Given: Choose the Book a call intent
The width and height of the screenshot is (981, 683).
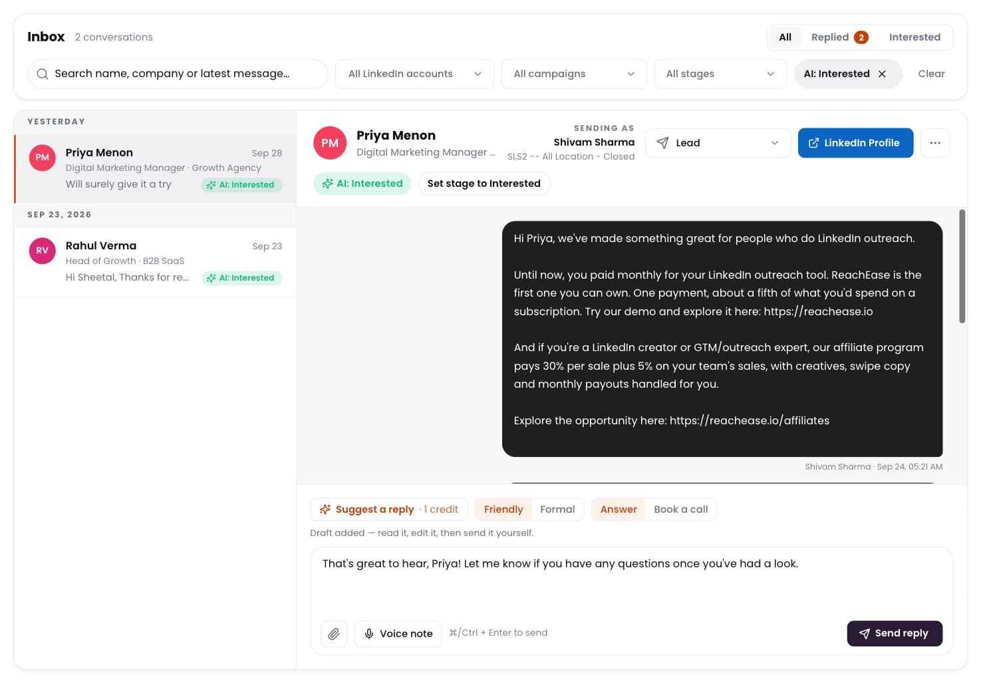Looking at the screenshot, I should coord(681,509).
